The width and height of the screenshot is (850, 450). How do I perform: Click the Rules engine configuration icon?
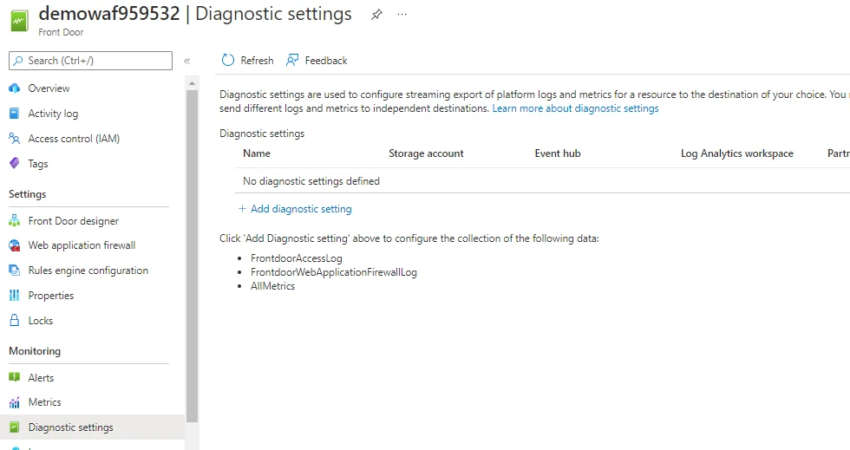14,271
